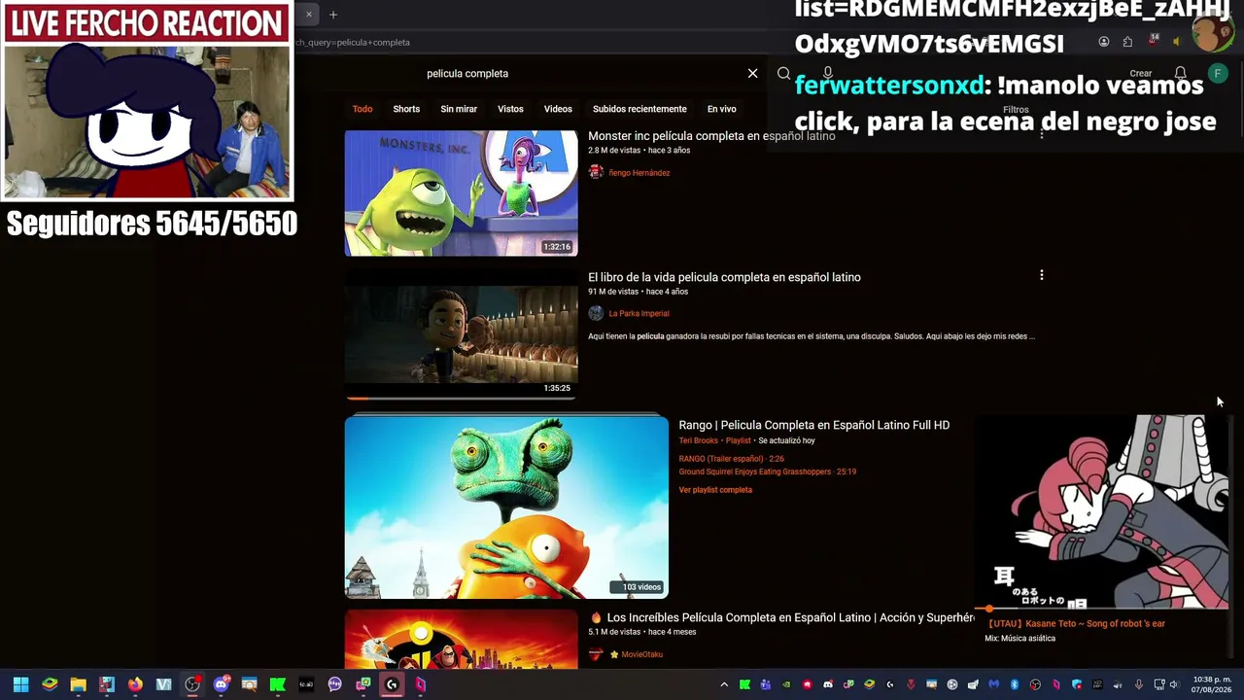This screenshot has width=1244, height=700.
Task: Open El libro de la vida title link
Action: coord(724,277)
